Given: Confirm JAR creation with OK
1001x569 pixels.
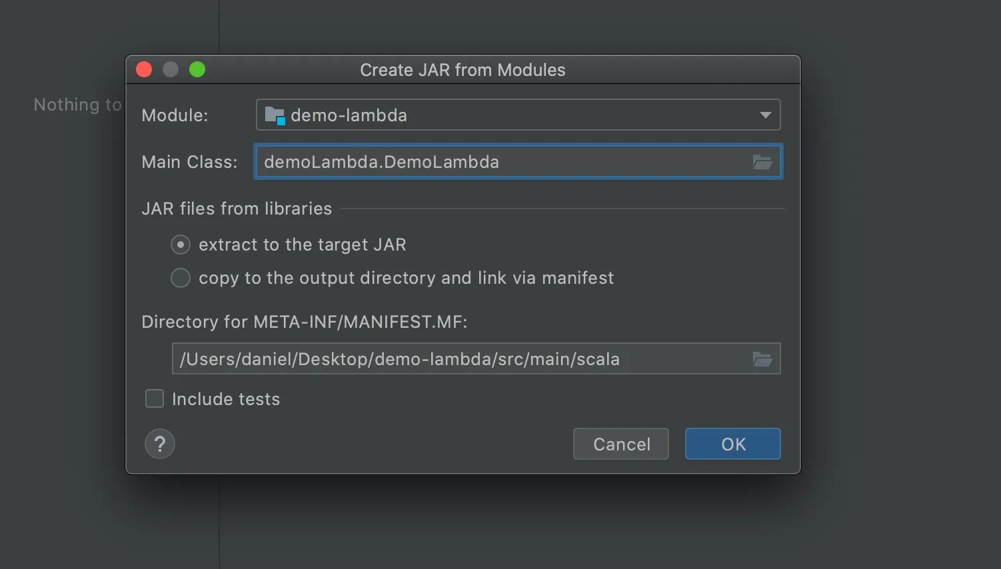Looking at the screenshot, I should point(732,444).
